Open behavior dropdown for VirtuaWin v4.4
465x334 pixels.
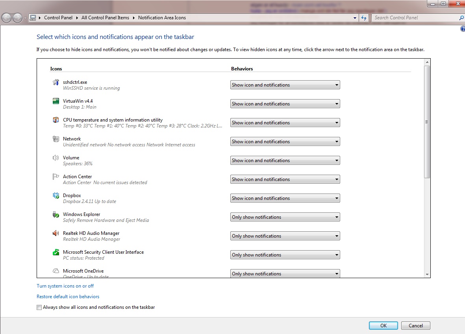pyautogui.click(x=285, y=104)
